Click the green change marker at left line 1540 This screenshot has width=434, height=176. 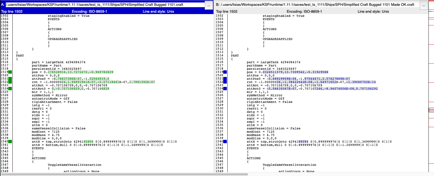[x=10, y=142]
